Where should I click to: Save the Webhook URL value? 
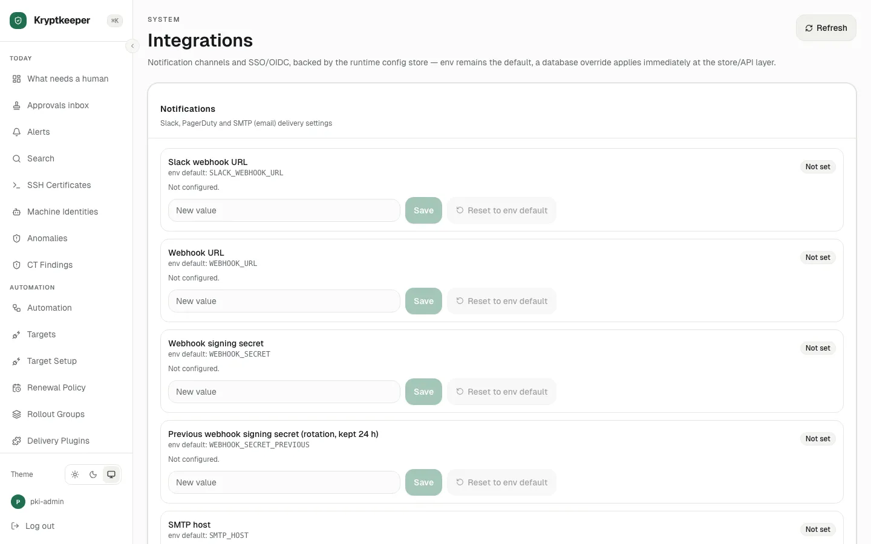click(423, 301)
